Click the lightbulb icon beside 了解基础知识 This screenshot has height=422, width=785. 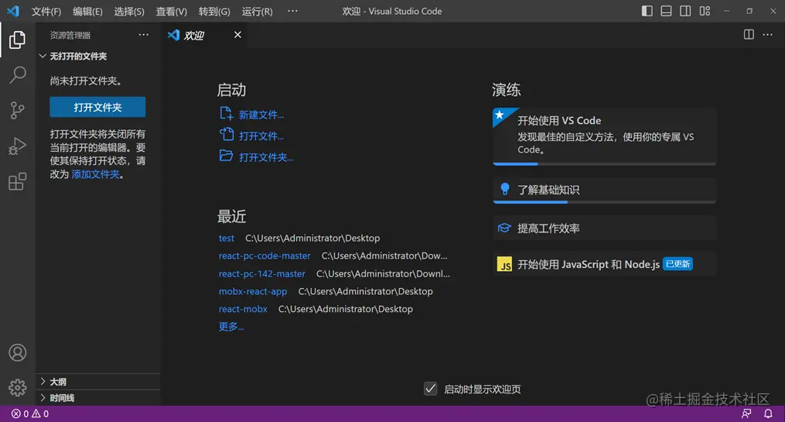[x=504, y=189]
